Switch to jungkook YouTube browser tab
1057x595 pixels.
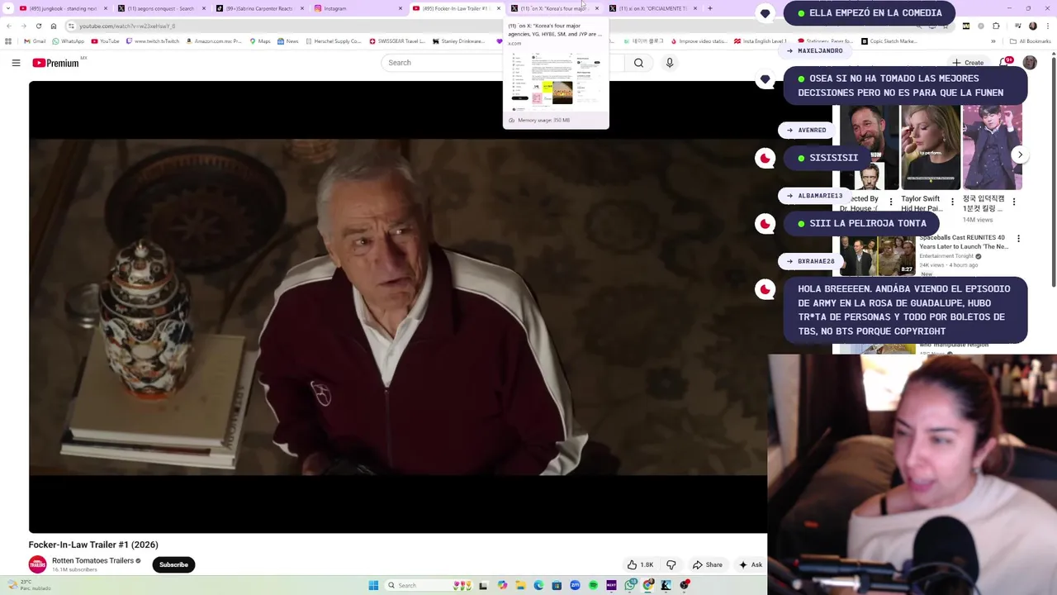(59, 8)
